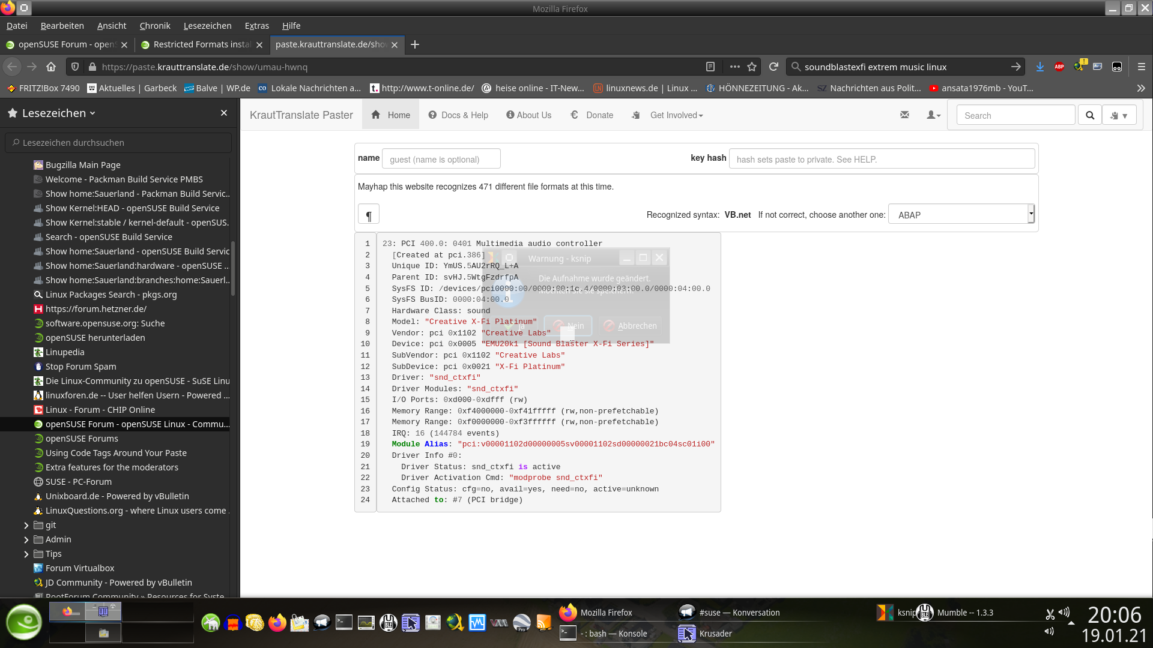Open the Stop Forum Spam bookmark
Viewport: 1153px width, 648px height.
tap(80, 367)
